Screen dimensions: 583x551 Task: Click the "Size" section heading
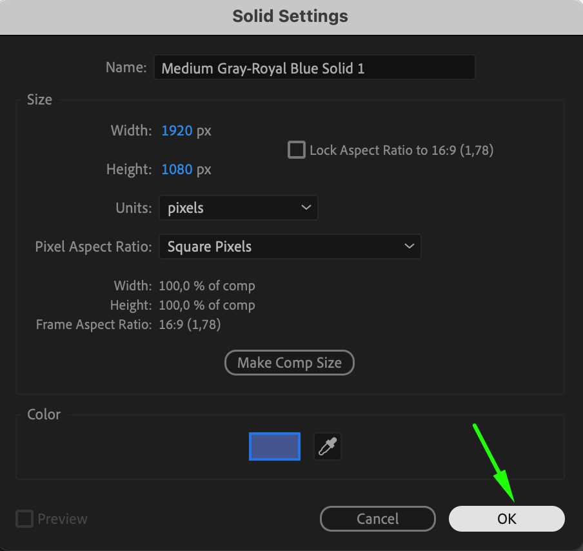[x=39, y=100]
